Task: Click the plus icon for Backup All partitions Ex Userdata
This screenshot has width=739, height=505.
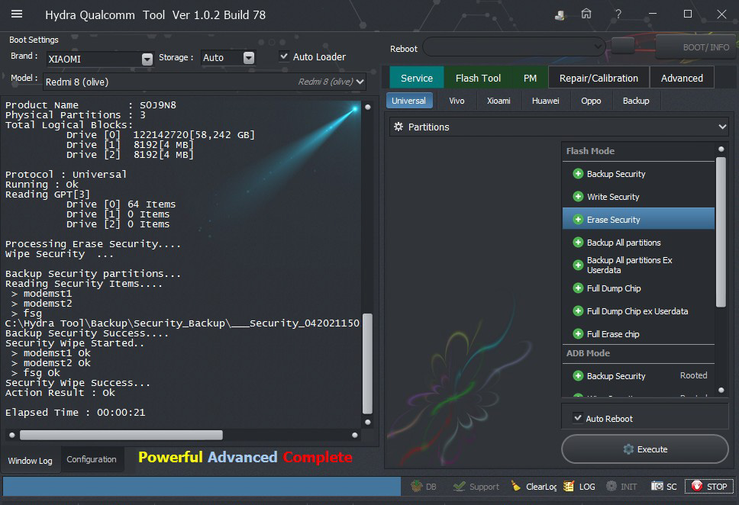Action: click(578, 265)
